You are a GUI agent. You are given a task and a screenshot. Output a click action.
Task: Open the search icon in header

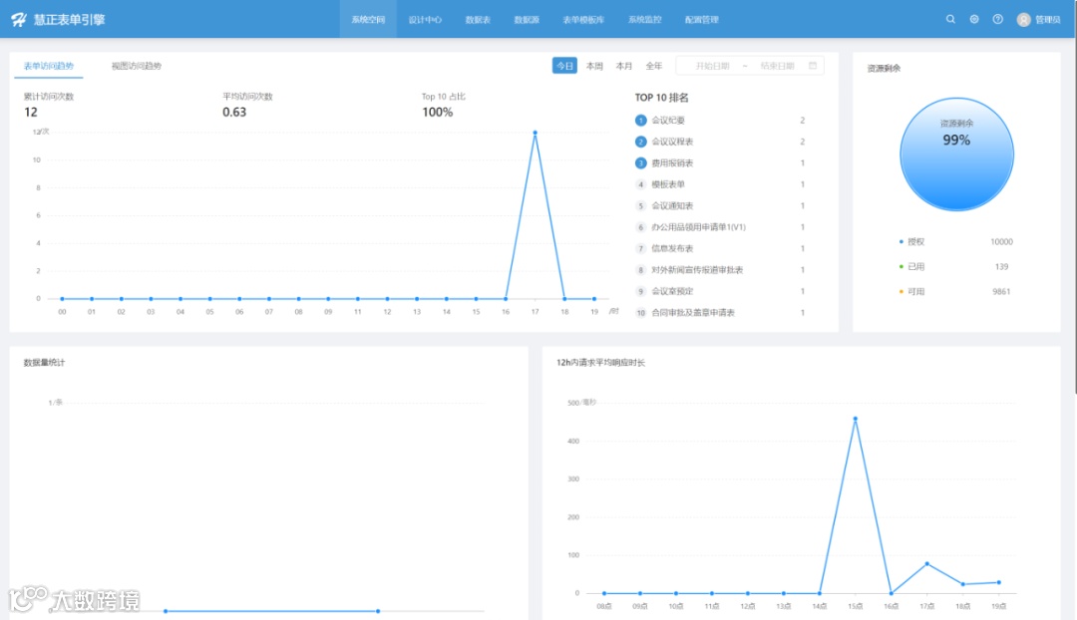[950, 19]
